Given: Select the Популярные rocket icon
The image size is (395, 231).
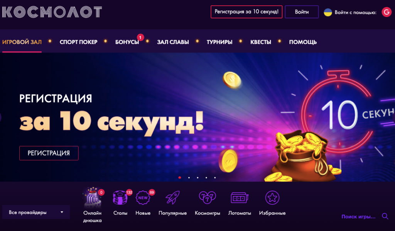Looking at the screenshot, I should point(172,197).
